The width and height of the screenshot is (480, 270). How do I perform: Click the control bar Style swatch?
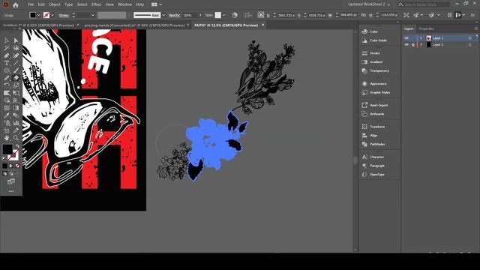click(218, 15)
